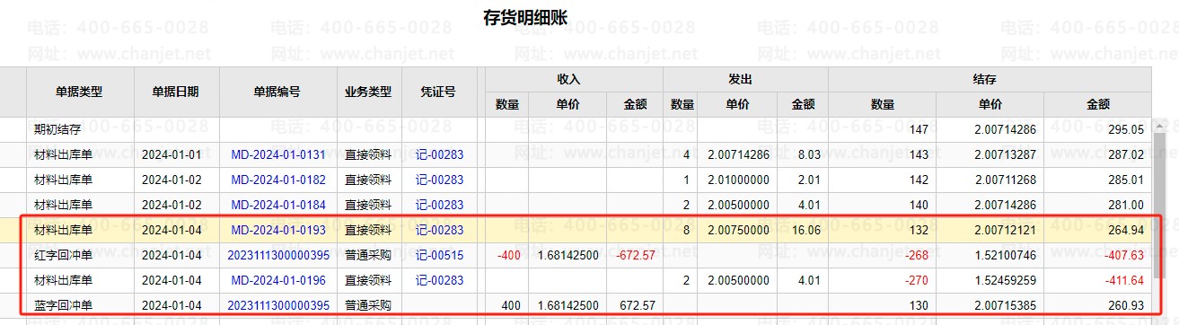Open voucher 记-00283 in MD-2024-01-0184 row

[x=440, y=205]
